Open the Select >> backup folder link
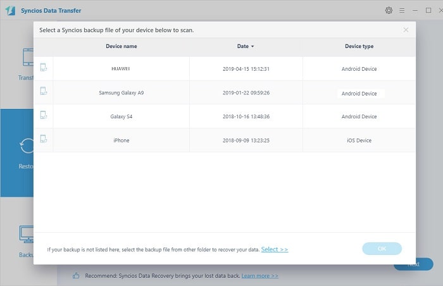The image size is (443, 286). [275, 249]
